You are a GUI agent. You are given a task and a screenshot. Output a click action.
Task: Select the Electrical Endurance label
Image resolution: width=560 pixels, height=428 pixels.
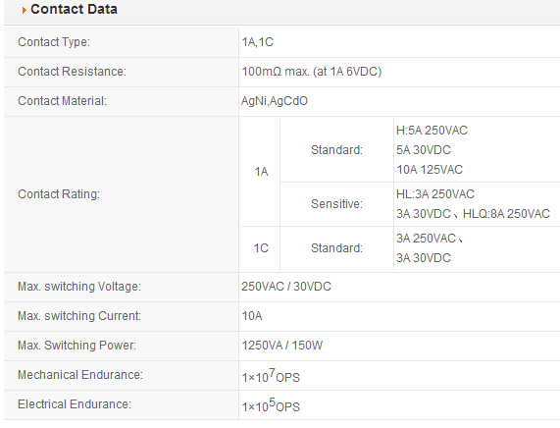(x=75, y=404)
